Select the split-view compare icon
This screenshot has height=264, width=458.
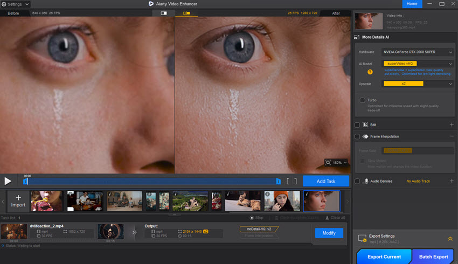(x=186, y=13)
